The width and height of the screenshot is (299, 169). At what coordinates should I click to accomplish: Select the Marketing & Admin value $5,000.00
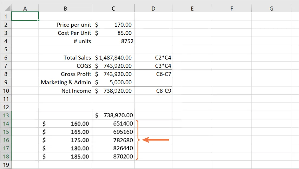(113, 82)
